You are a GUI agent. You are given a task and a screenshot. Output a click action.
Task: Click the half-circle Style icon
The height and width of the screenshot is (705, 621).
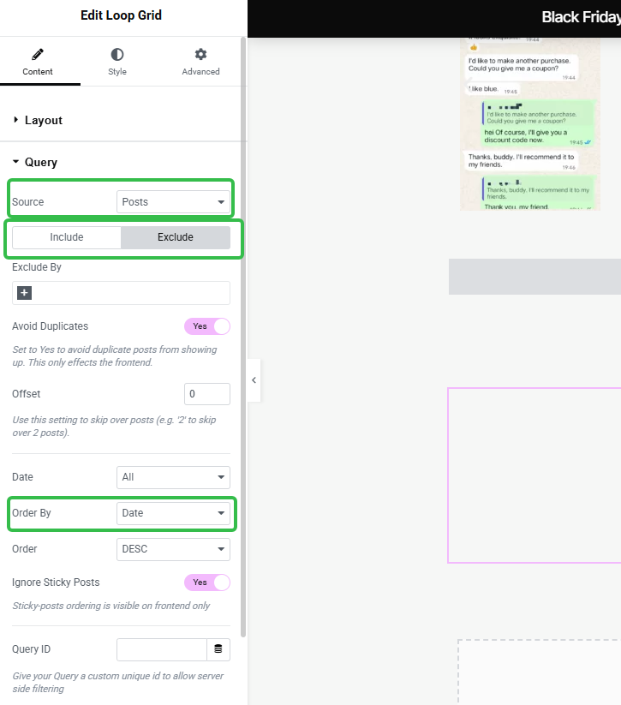coord(117,55)
